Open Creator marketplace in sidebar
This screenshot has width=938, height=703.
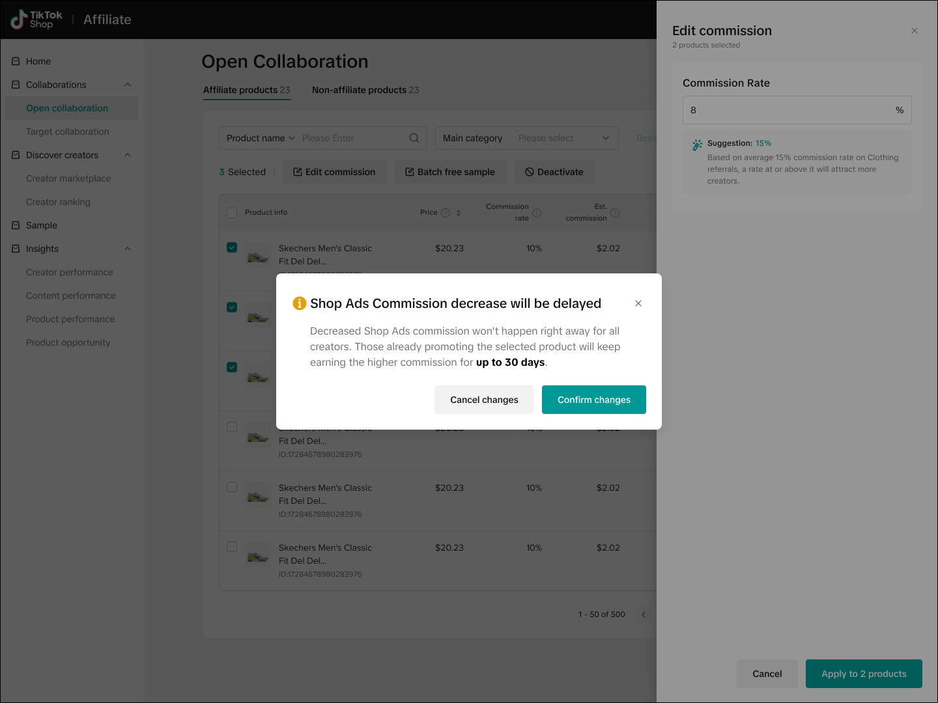68,178
